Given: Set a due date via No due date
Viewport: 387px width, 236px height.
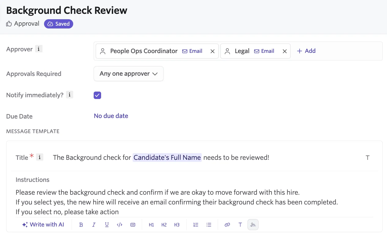Looking at the screenshot, I should (111, 116).
